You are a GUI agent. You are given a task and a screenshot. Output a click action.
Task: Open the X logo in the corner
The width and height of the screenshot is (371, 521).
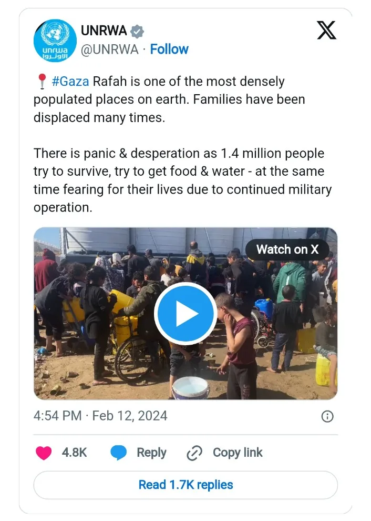(x=327, y=31)
